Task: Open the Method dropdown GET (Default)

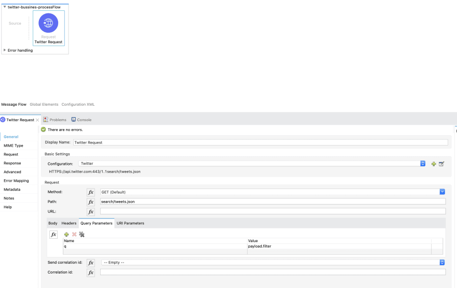Action: [273, 192]
